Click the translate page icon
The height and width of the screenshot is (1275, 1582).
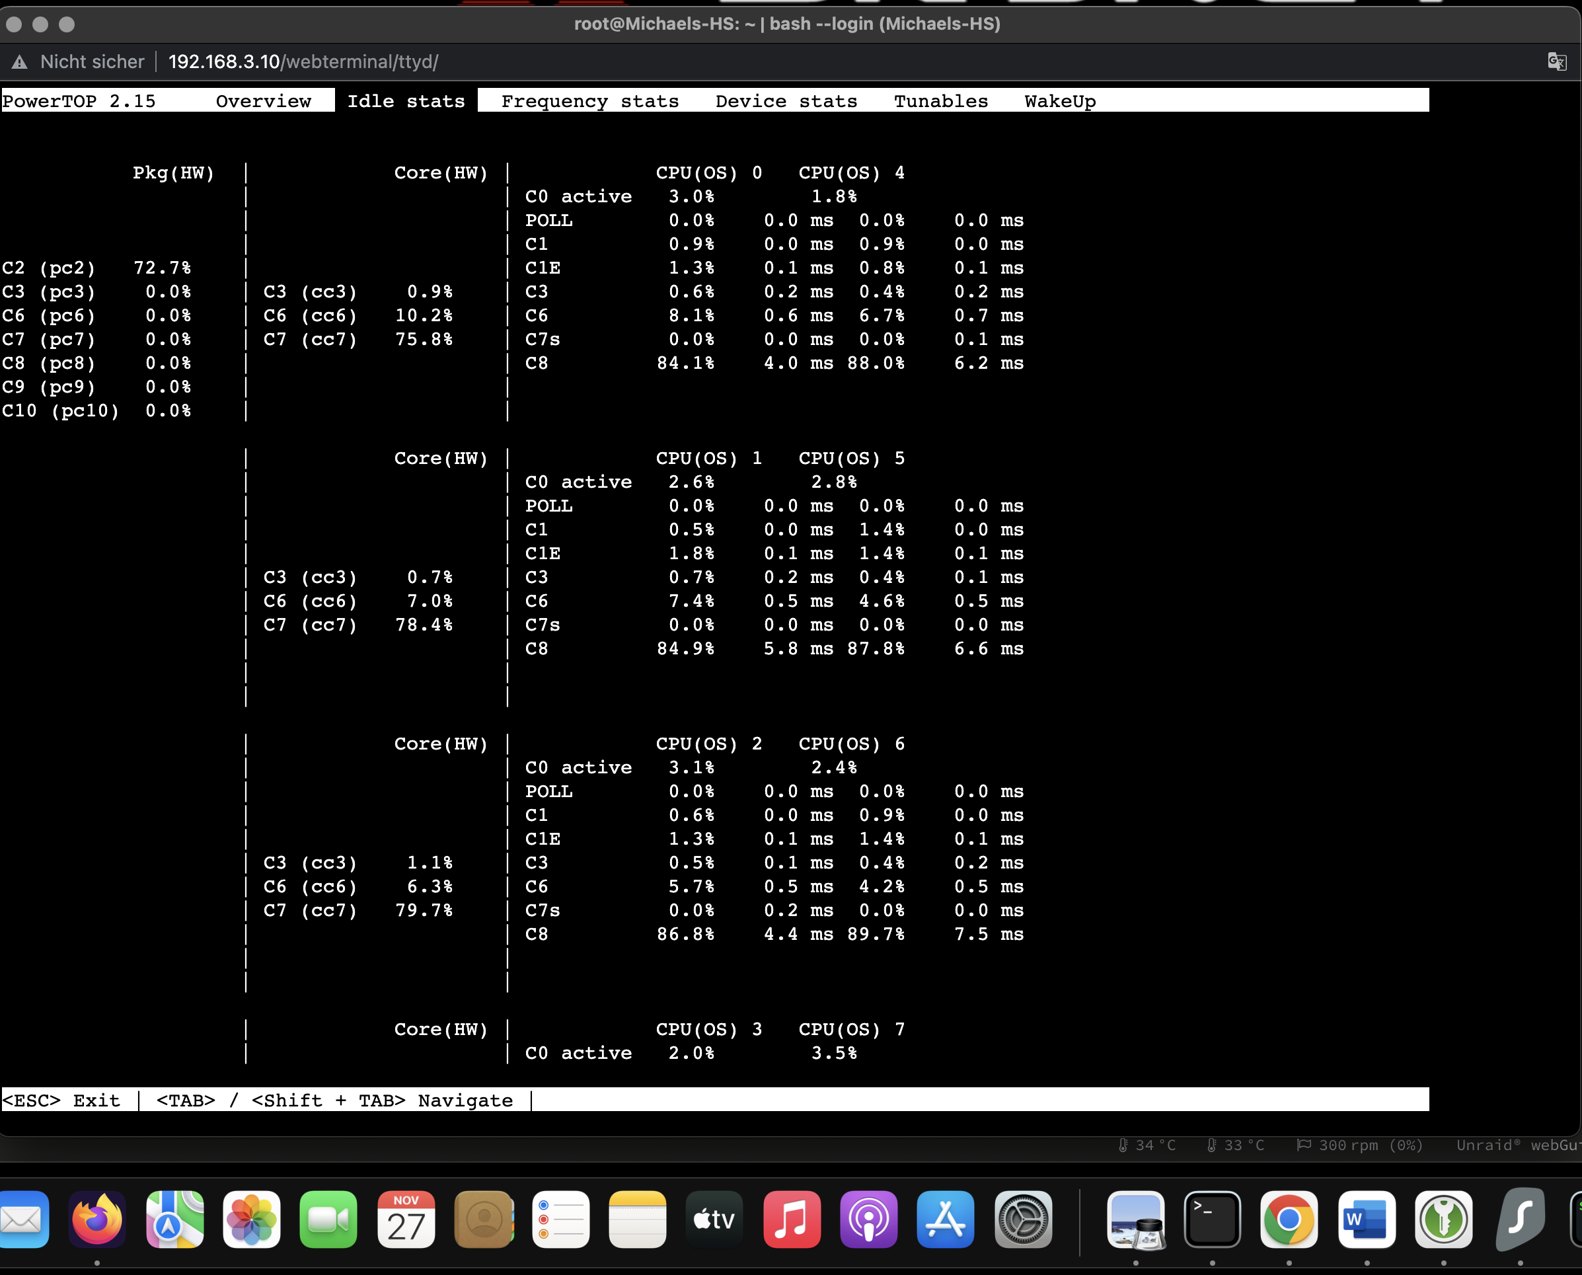[x=1556, y=61]
